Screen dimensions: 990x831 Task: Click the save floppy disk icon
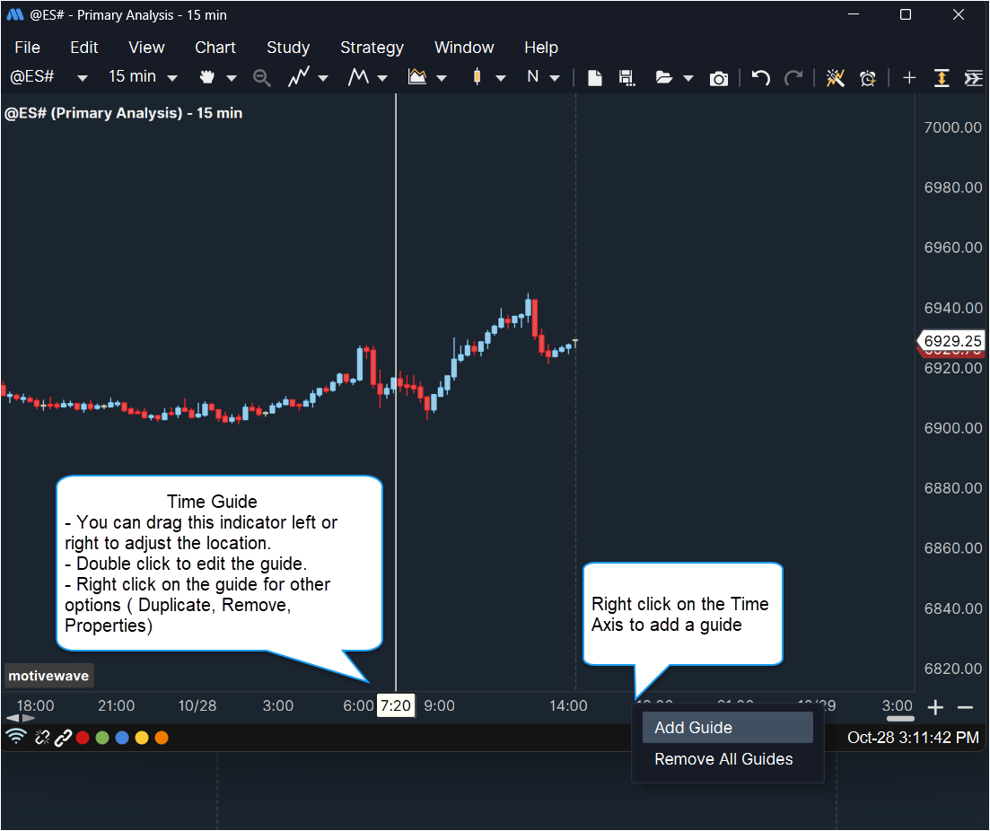click(x=626, y=78)
